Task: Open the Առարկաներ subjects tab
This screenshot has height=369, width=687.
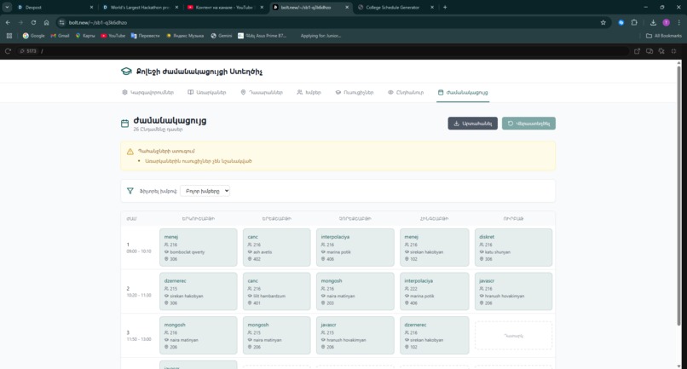Action: tap(207, 93)
